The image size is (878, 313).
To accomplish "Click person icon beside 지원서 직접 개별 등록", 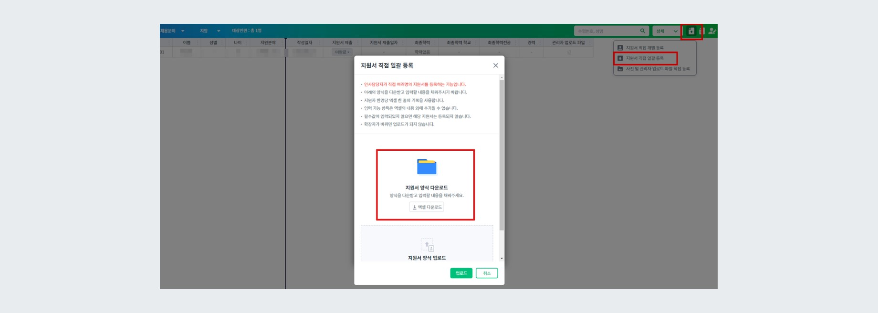I will 620,48.
